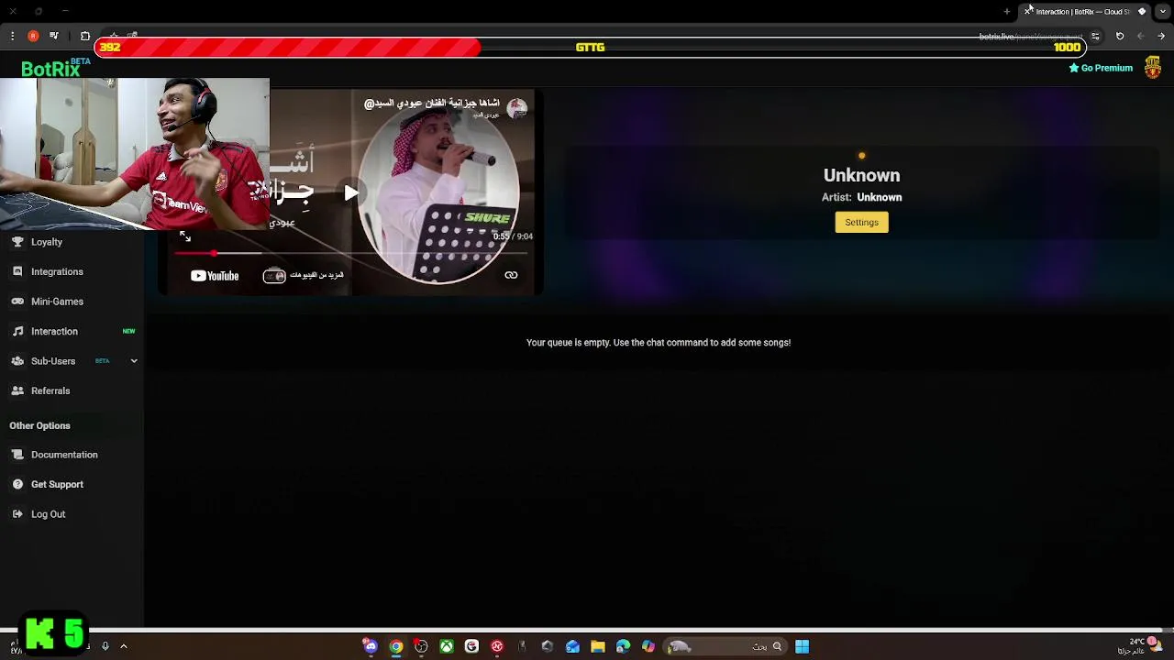The image size is (1174, 660).
Task: Open the tab search dropdown arrow
Action: 1163,12
